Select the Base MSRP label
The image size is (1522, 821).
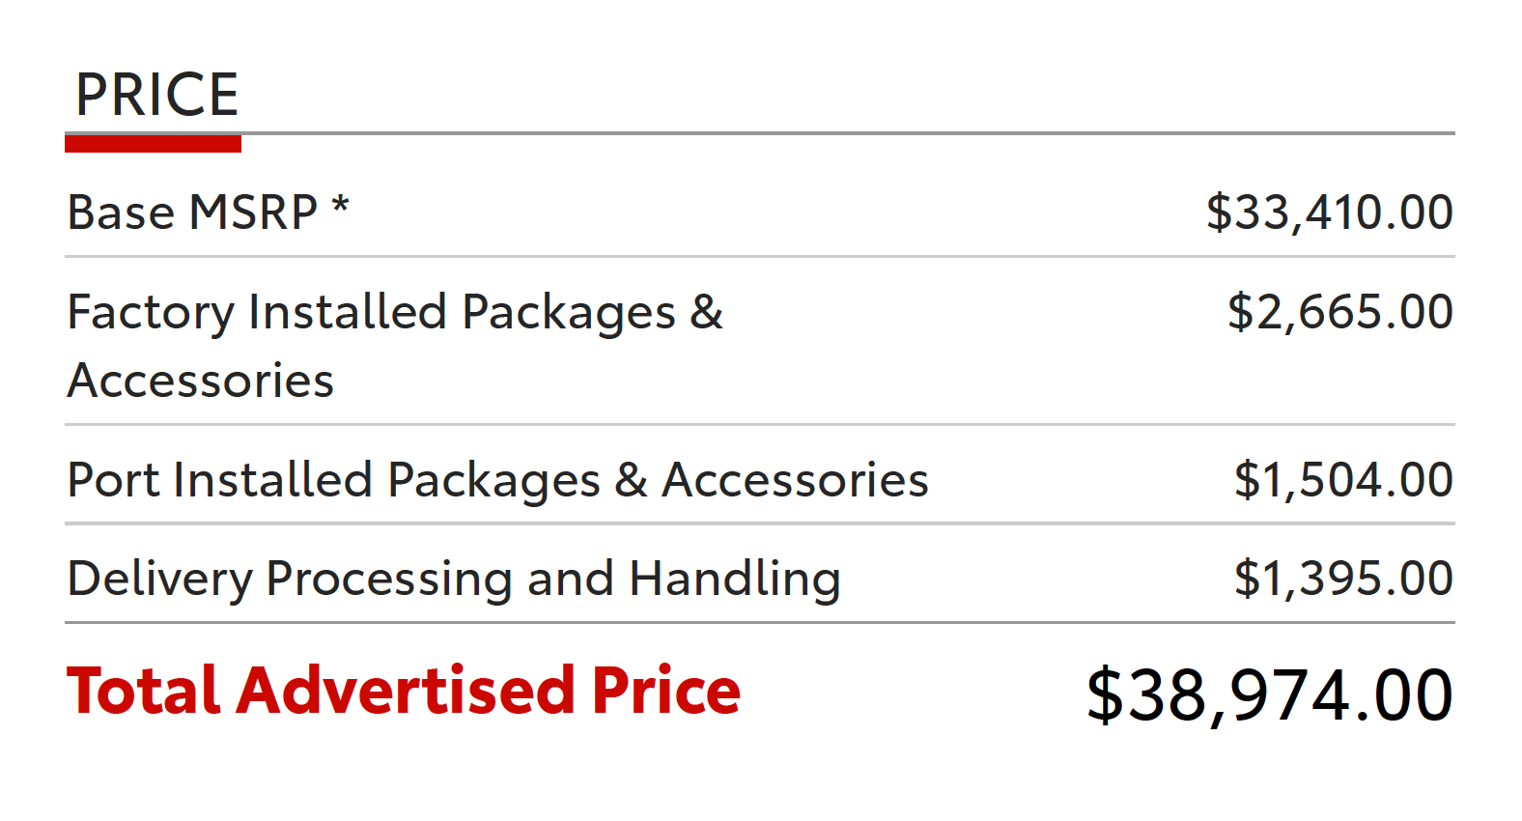[x=192, y=212]
